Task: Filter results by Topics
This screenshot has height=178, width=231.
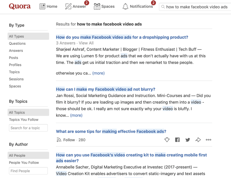Action: (x=14, y=72)
